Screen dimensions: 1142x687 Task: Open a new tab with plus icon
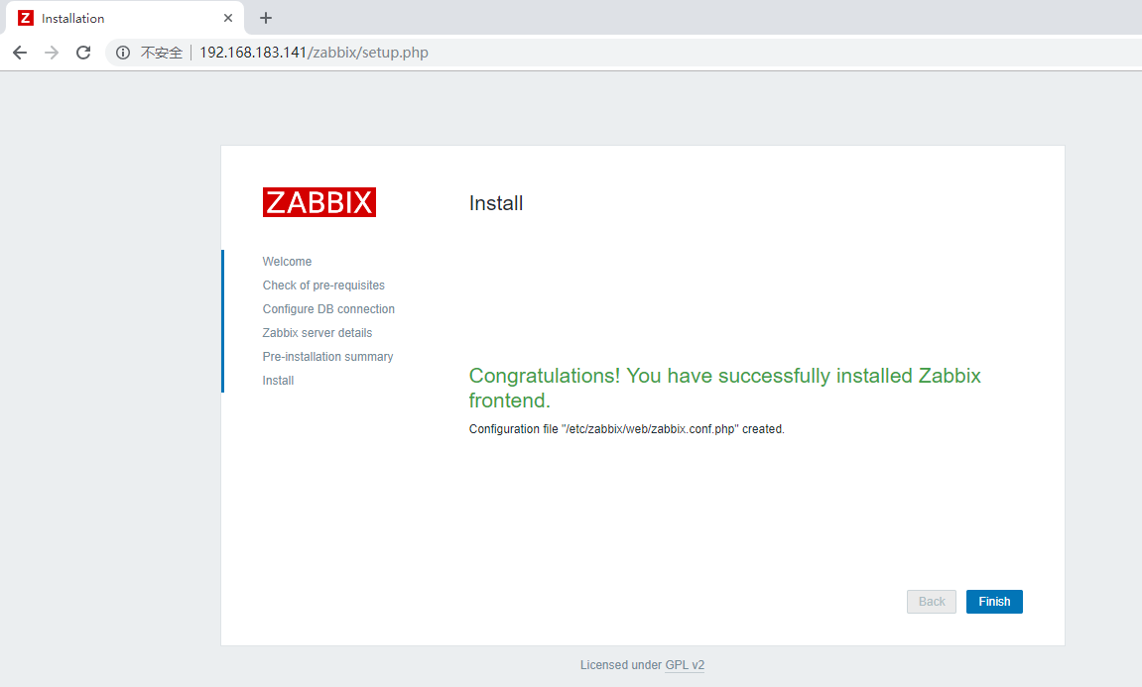coord(266,18)
